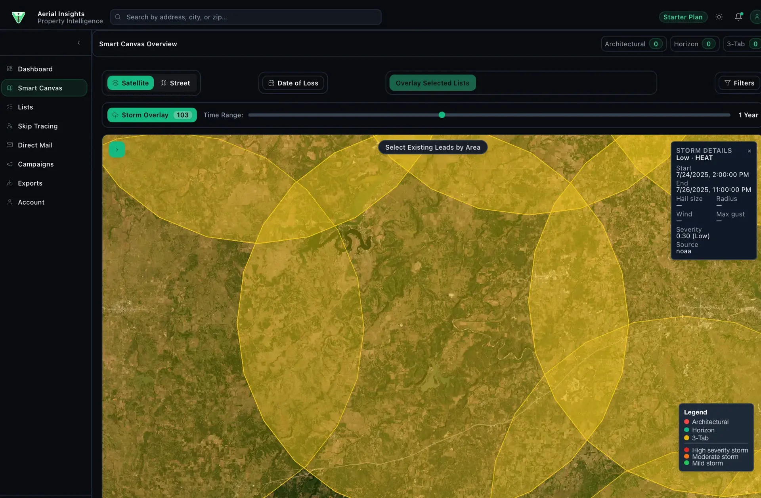Click the Smart Canvas Overview heading

(x=138, y=44)
